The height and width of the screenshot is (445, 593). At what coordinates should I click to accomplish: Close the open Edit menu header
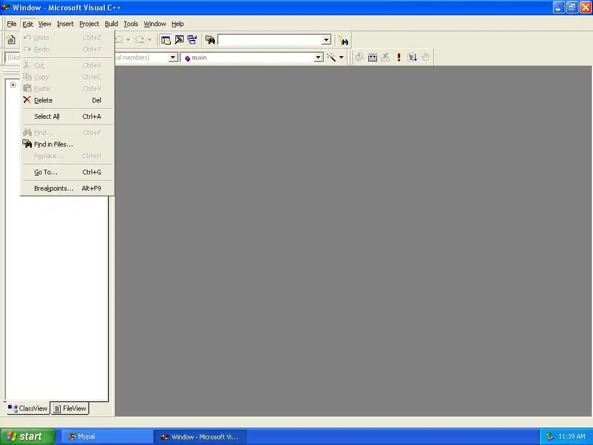coord(28,24)
